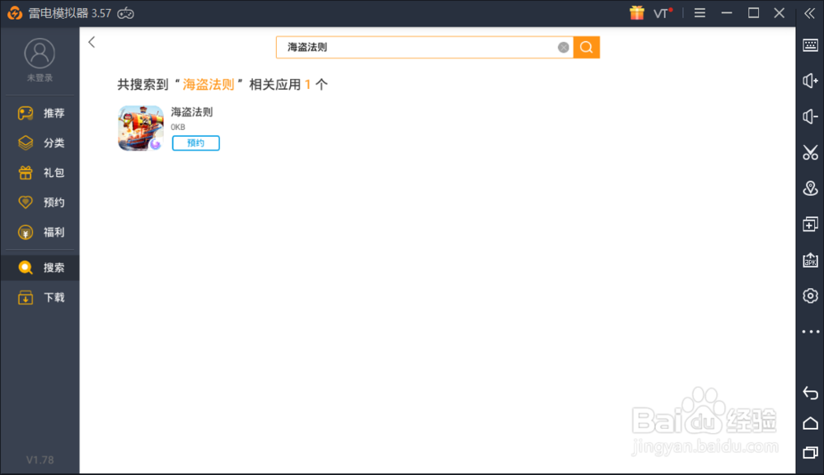824x475 pixels.
Task: Click the Android recent apps button
Action: 810,453
